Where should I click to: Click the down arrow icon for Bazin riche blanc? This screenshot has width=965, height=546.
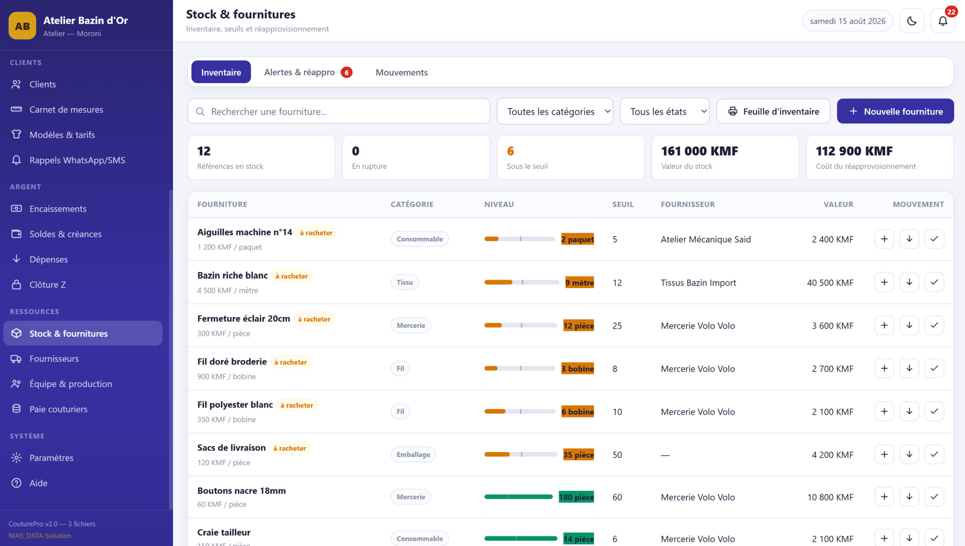click(x=909, y=282)
